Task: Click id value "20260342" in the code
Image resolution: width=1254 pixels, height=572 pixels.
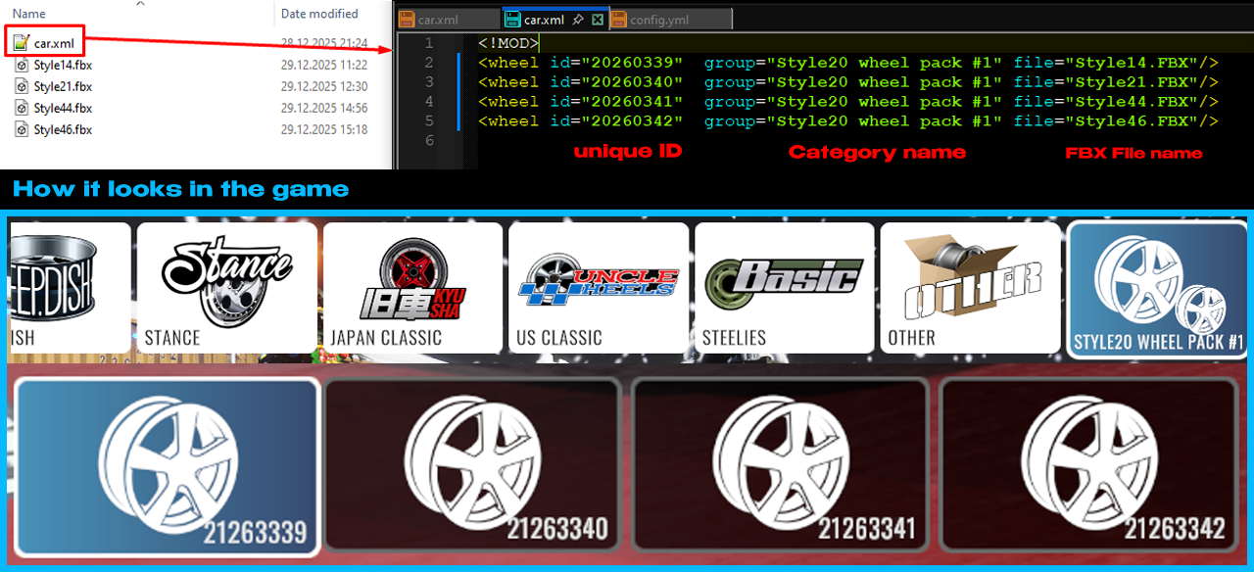Action: [x=632, y=121]
